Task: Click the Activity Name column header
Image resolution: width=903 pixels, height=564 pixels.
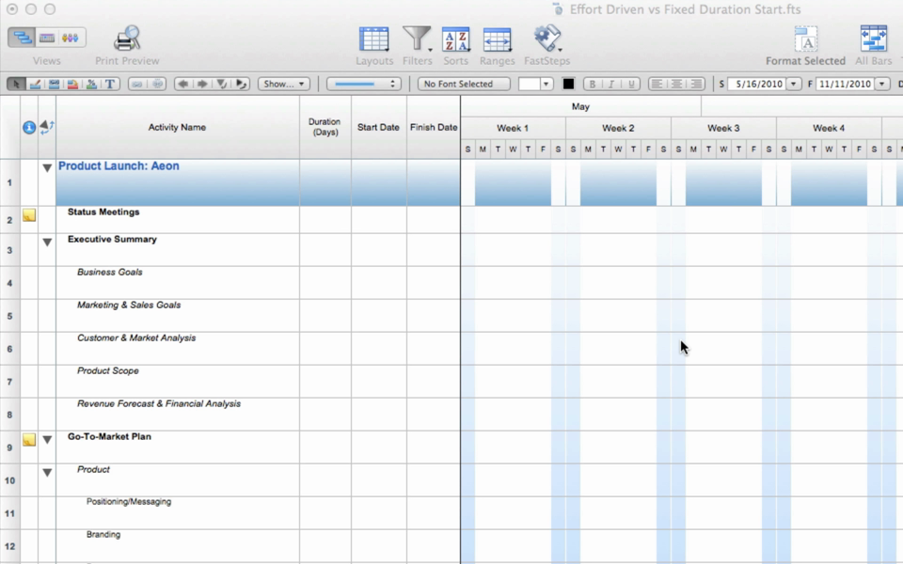Action: [x=178, y=127]
